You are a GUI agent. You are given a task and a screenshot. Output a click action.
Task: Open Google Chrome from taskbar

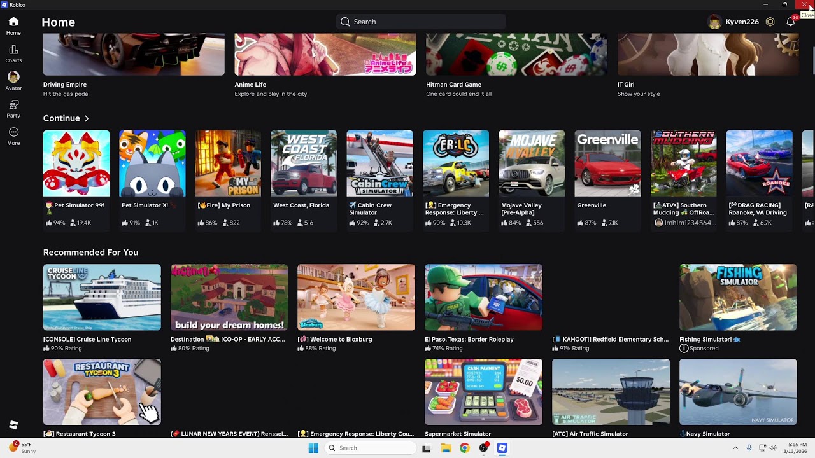click(x=464, y=448)
